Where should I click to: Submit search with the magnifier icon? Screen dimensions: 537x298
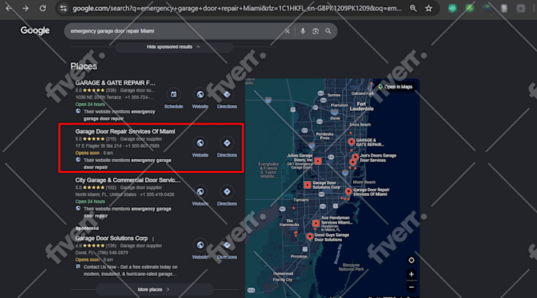click(x=328, y=31)
